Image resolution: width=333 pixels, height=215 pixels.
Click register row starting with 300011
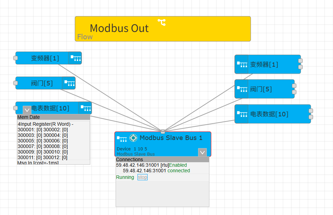click(x=42, y=157)
